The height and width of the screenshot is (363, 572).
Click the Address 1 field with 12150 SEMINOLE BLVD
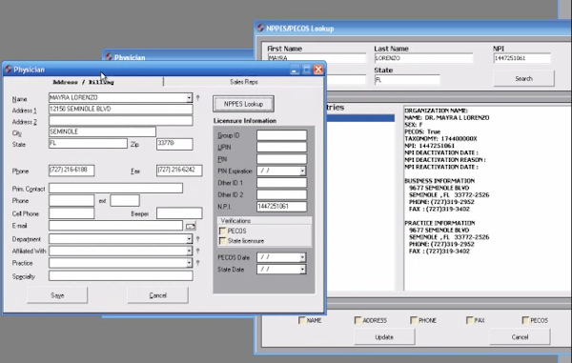pos(121,110)
